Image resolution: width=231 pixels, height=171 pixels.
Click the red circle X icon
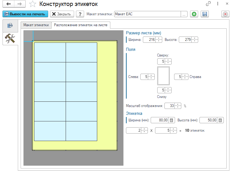pyautogui.click(x=225, y=14)
